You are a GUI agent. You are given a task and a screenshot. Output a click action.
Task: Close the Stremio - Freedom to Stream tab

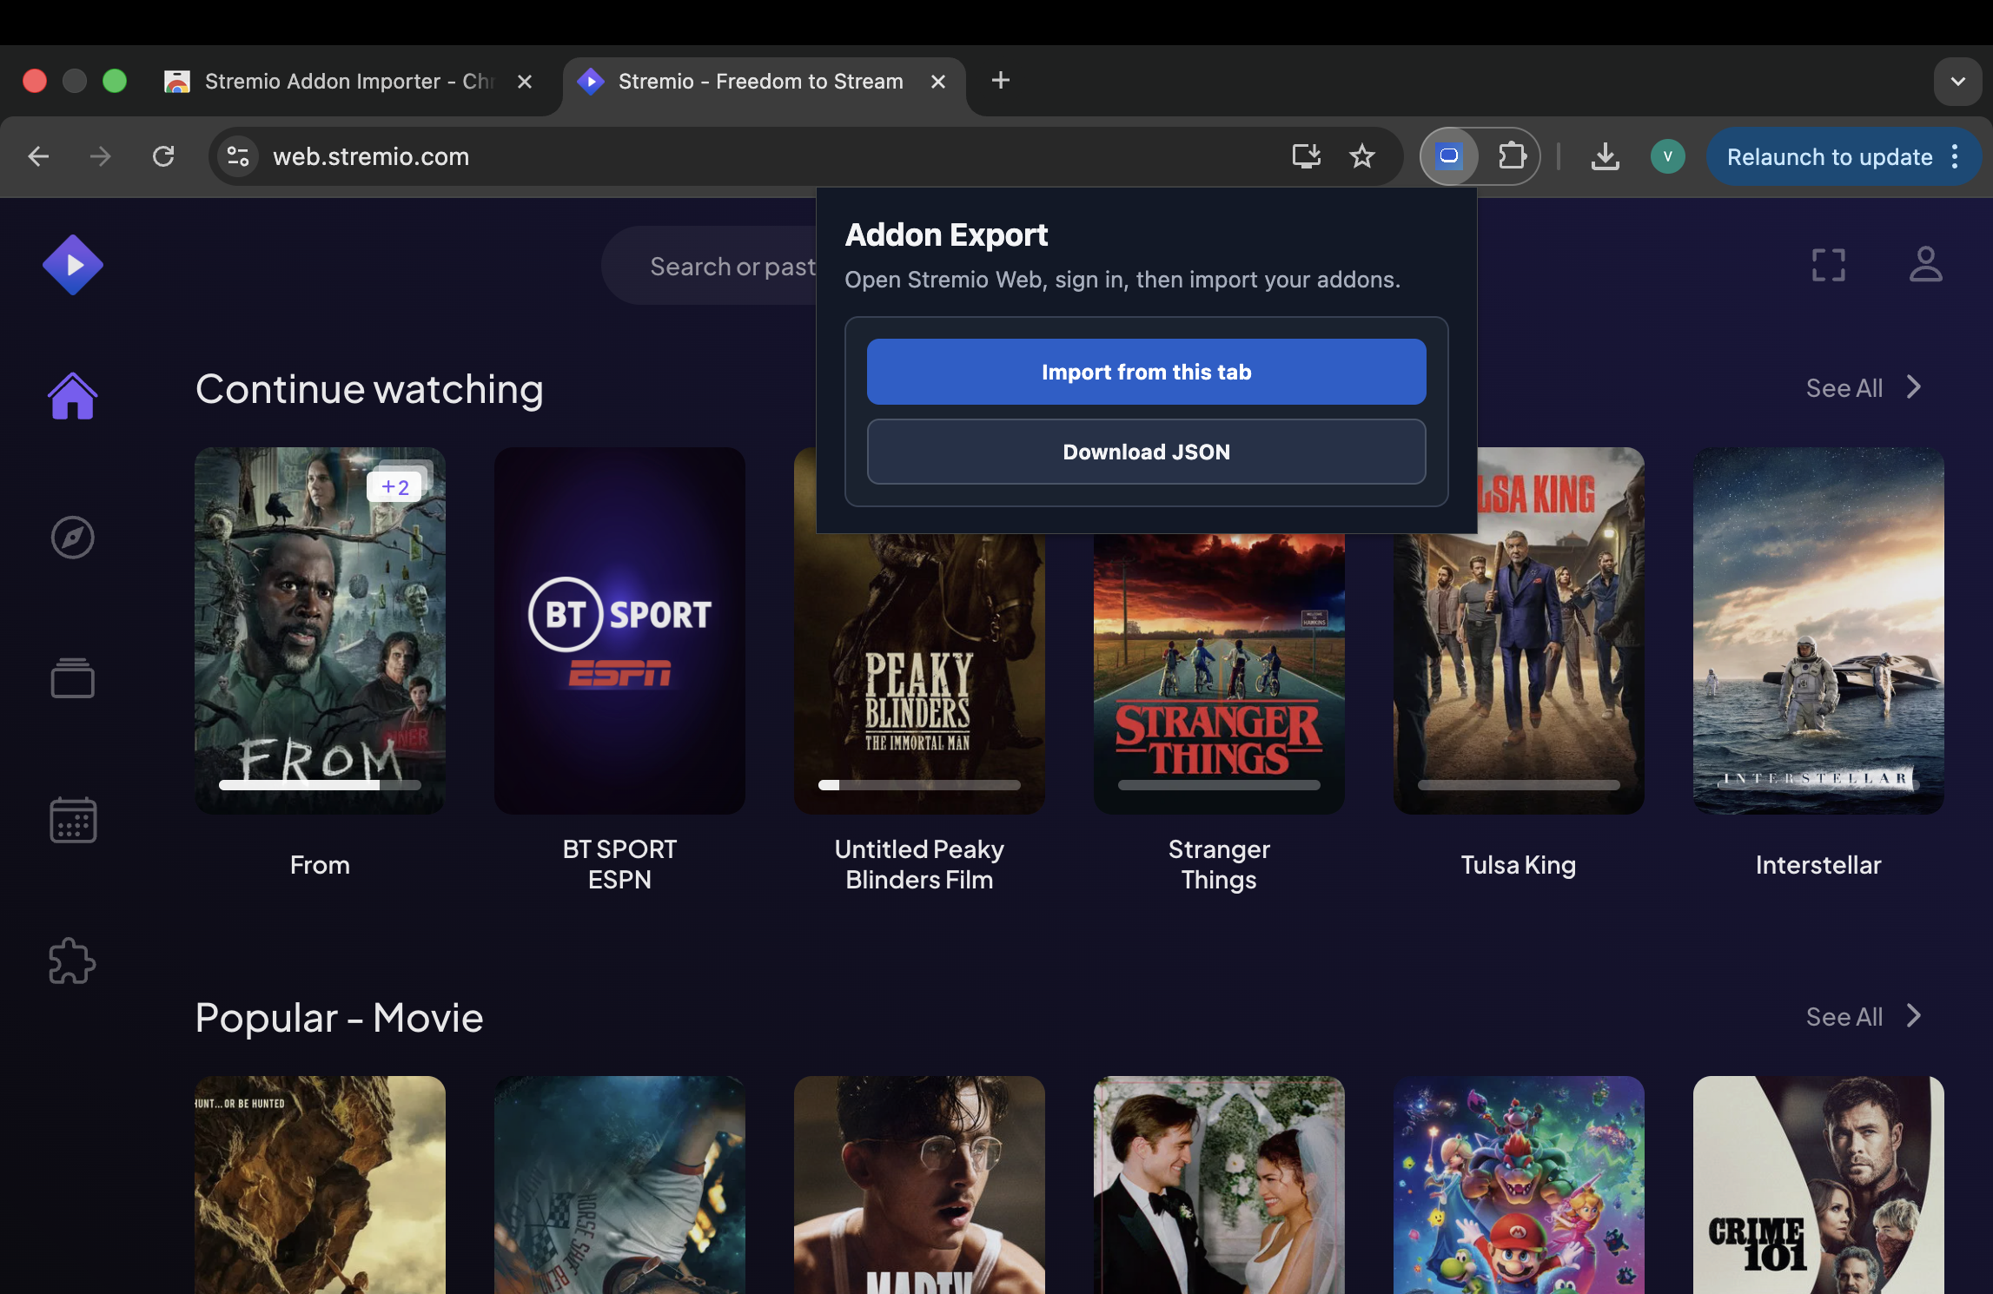(938, 82)
